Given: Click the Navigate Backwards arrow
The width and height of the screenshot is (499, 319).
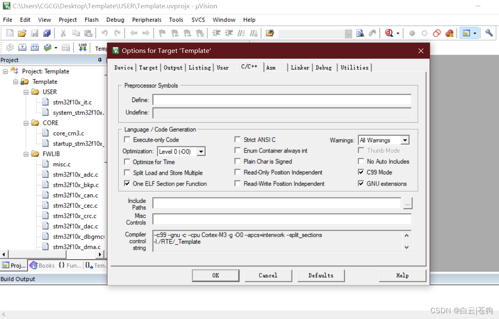Looking at the screenshot, I should point(133,33).
